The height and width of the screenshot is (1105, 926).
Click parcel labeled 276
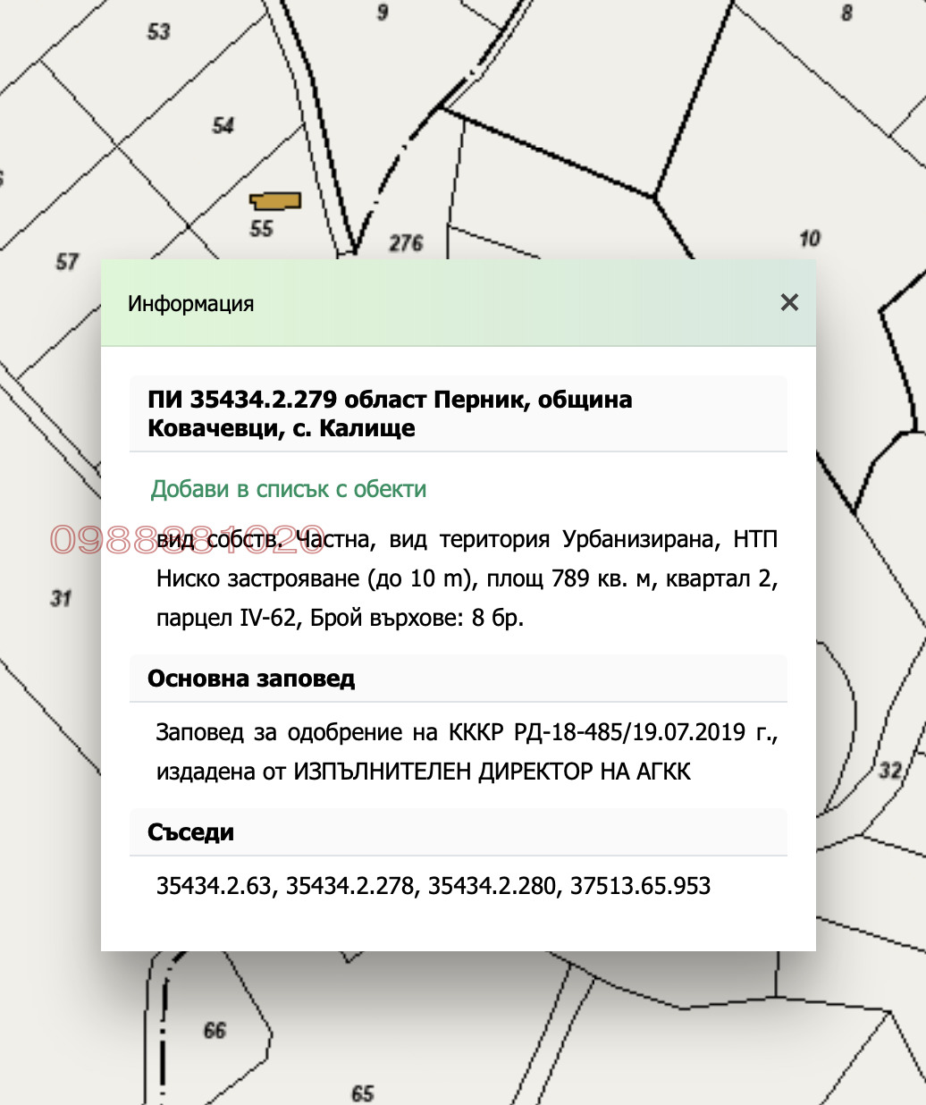tap(408, 241)
